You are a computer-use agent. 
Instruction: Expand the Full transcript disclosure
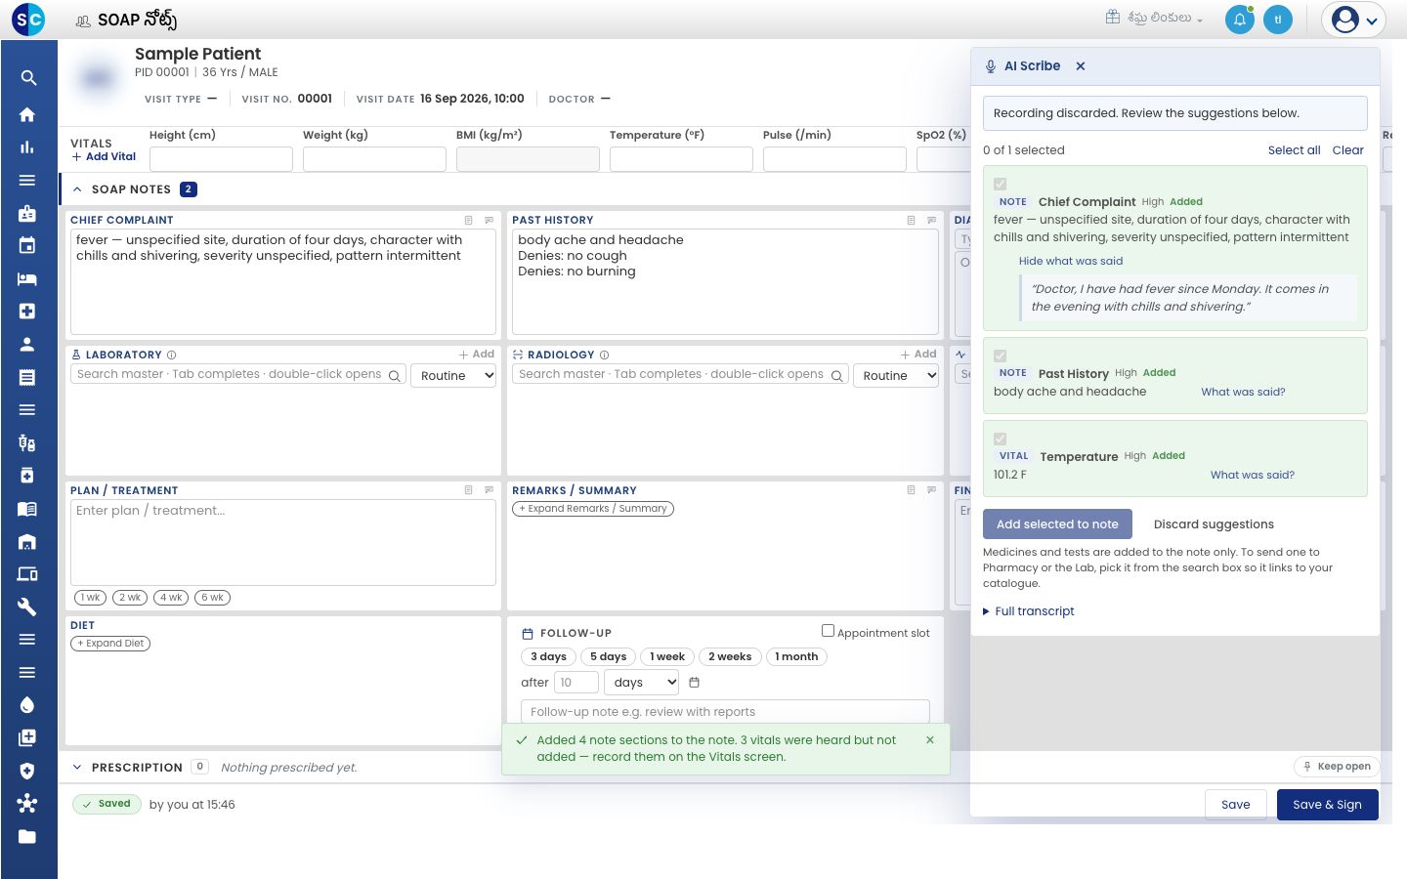click(x=1029, y=611)
